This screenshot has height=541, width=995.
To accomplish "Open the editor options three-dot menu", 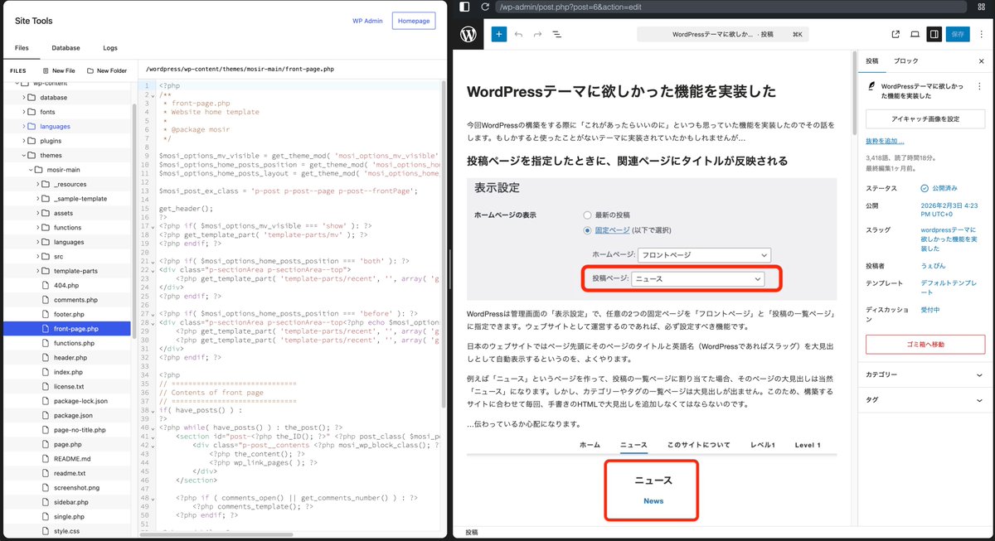I will click(x=983, y=34).
